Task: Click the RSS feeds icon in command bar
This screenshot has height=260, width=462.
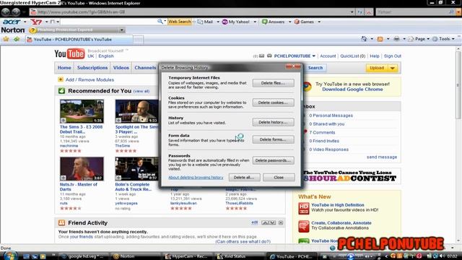Action: pyautogui.click(x=380, y=39)
